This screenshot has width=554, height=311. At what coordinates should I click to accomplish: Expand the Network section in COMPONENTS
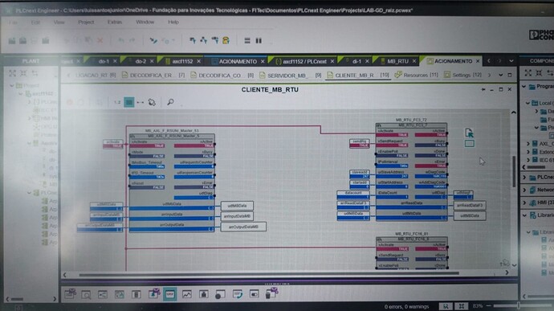click(524, 190)
